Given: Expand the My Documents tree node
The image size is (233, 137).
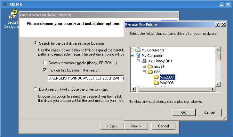Looking at the screenshot, I should click(x=132, y=50).
